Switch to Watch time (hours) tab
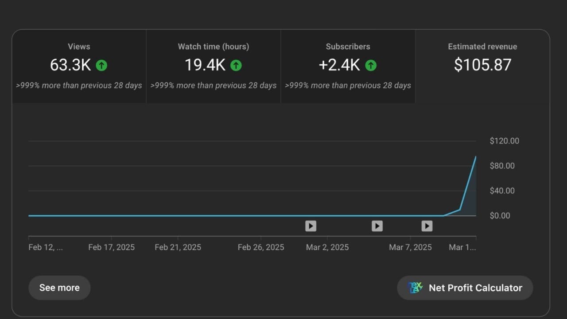 click(x=214, y=66)
